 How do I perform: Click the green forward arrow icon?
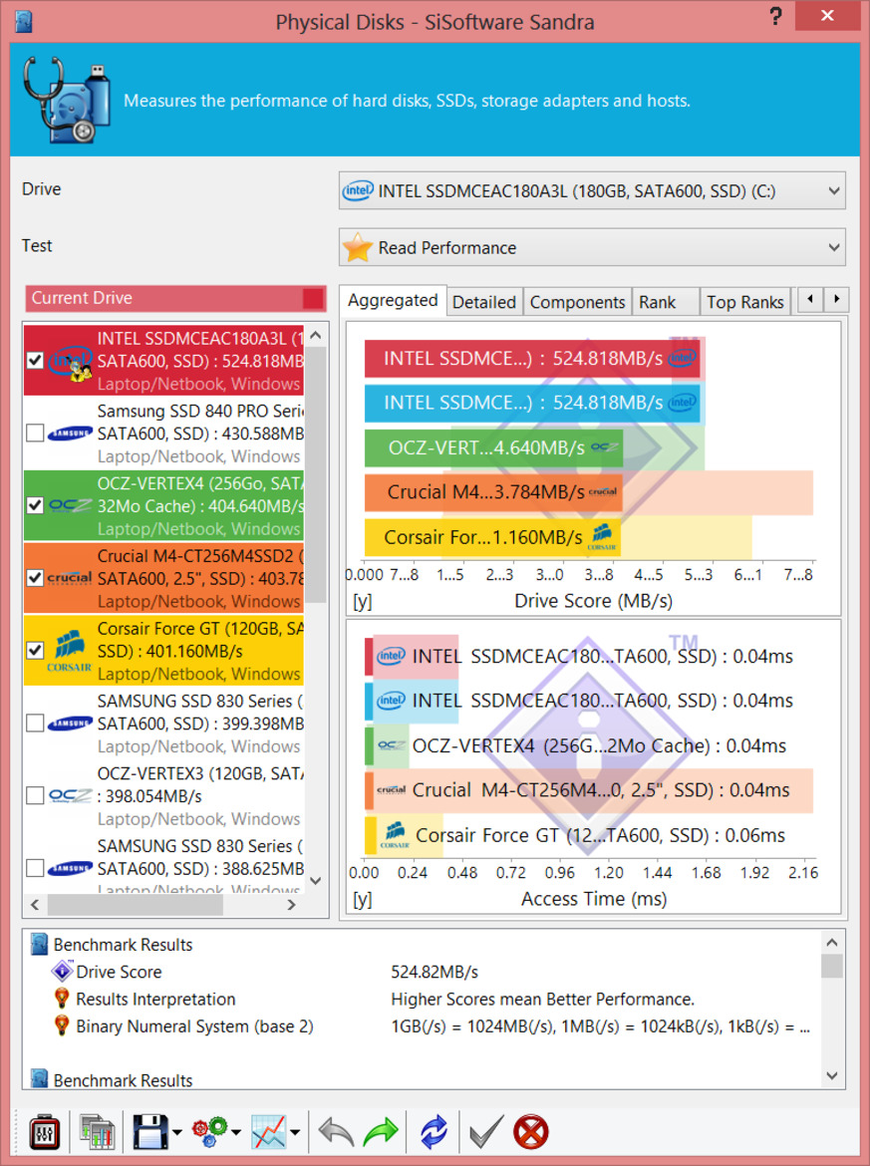pyautogui.click(x=381, y=1132)
